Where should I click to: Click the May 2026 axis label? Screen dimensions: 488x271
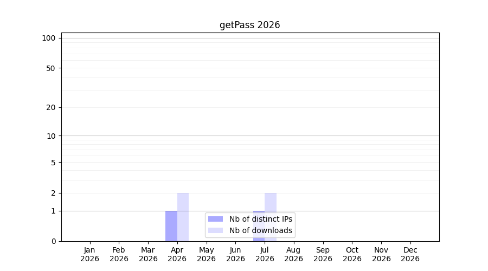click(207, 254)
